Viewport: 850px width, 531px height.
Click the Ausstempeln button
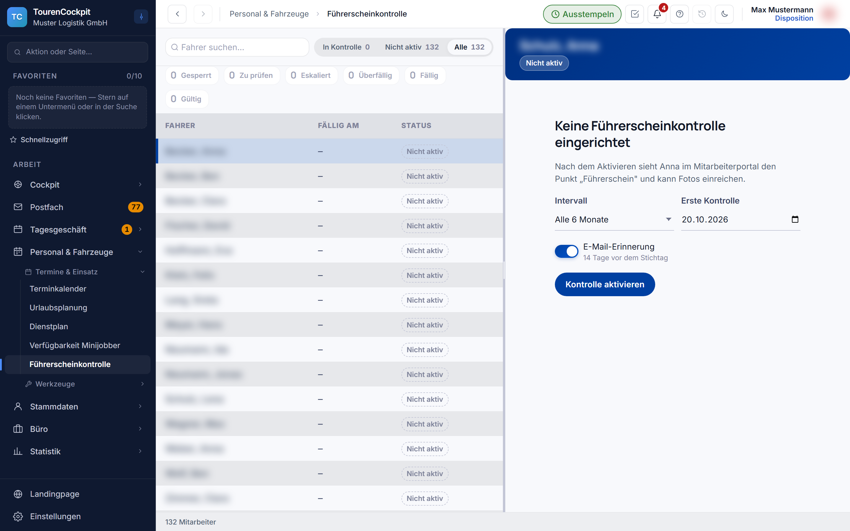[x=582, y=14]
